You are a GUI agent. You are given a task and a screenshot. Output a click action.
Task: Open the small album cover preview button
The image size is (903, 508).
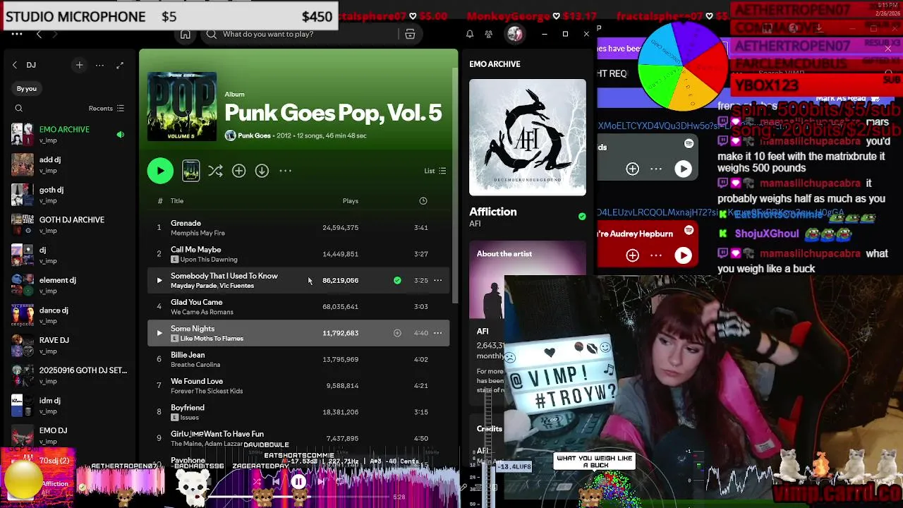(190, 171)
